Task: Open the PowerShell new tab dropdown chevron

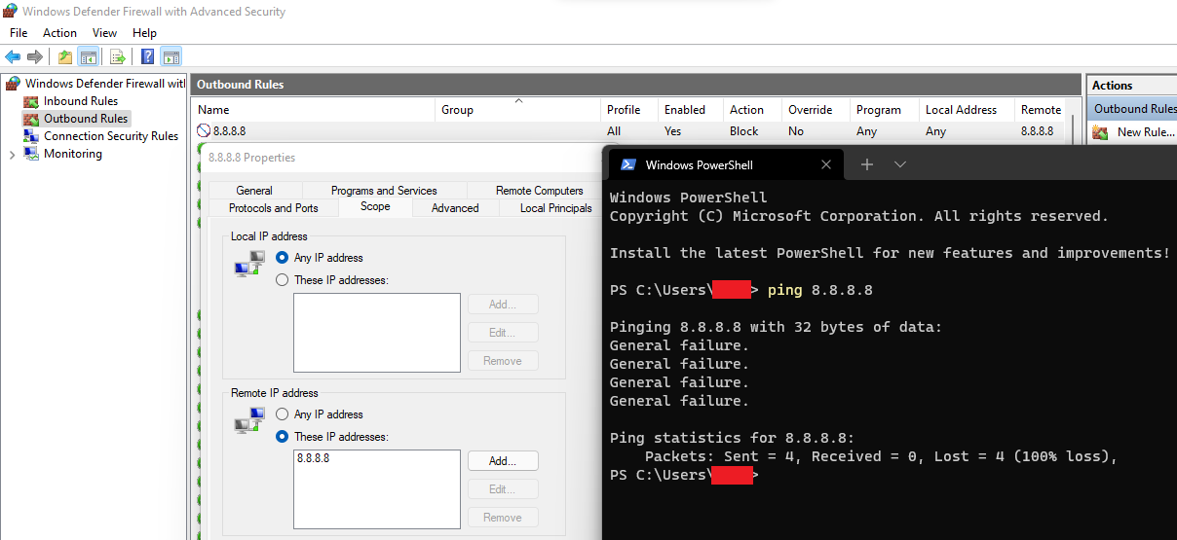Action: pos(900,164)
